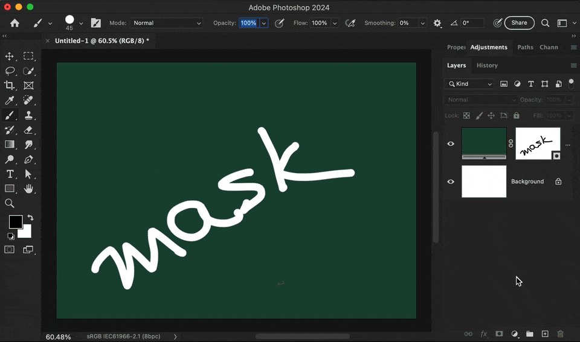Select the Spot Healing Brush tool
580x342 pixels.
coord(28,100)
